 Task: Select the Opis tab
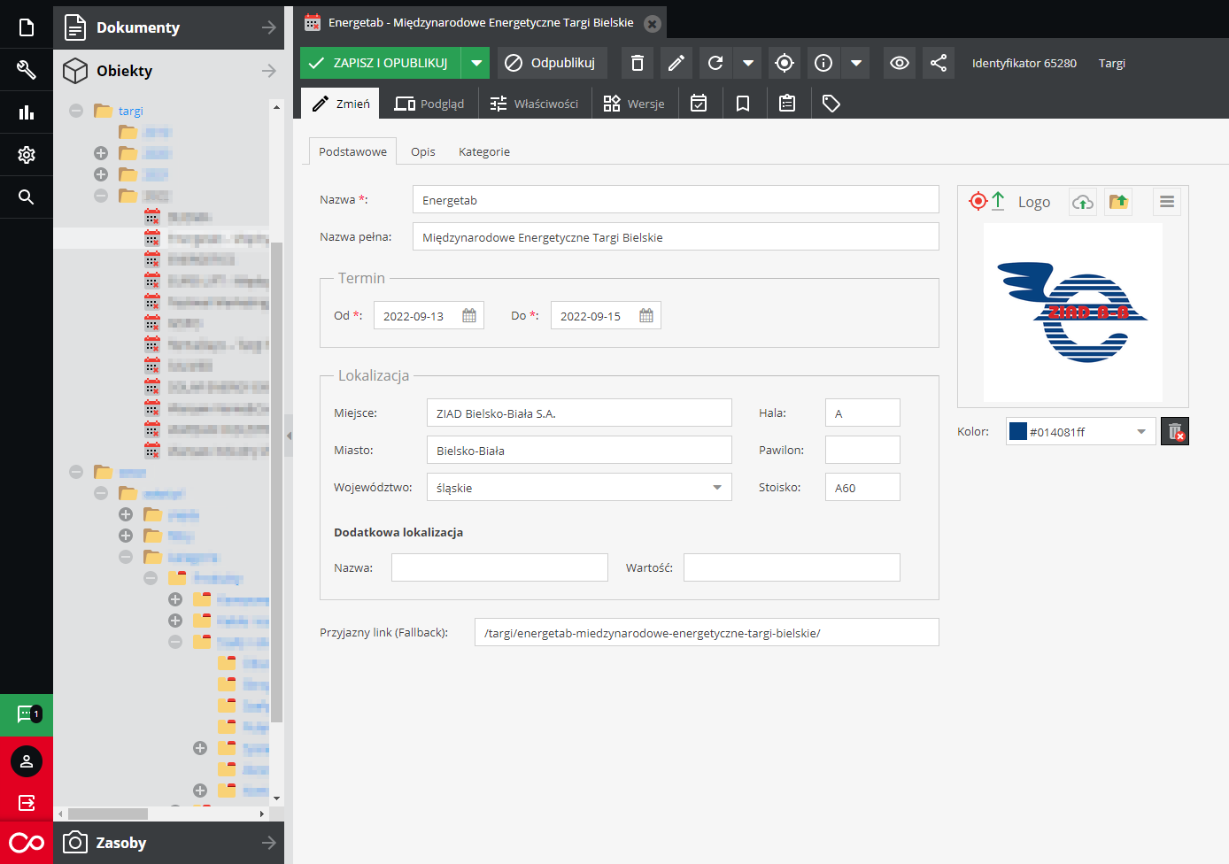tap(423, 151)
